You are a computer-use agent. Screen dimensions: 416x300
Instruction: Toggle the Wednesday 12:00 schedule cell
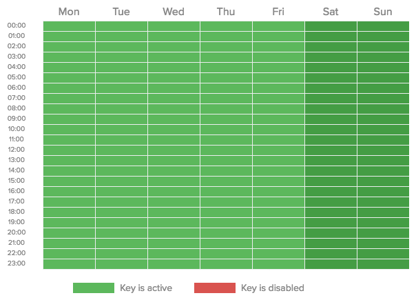[174, 150]
